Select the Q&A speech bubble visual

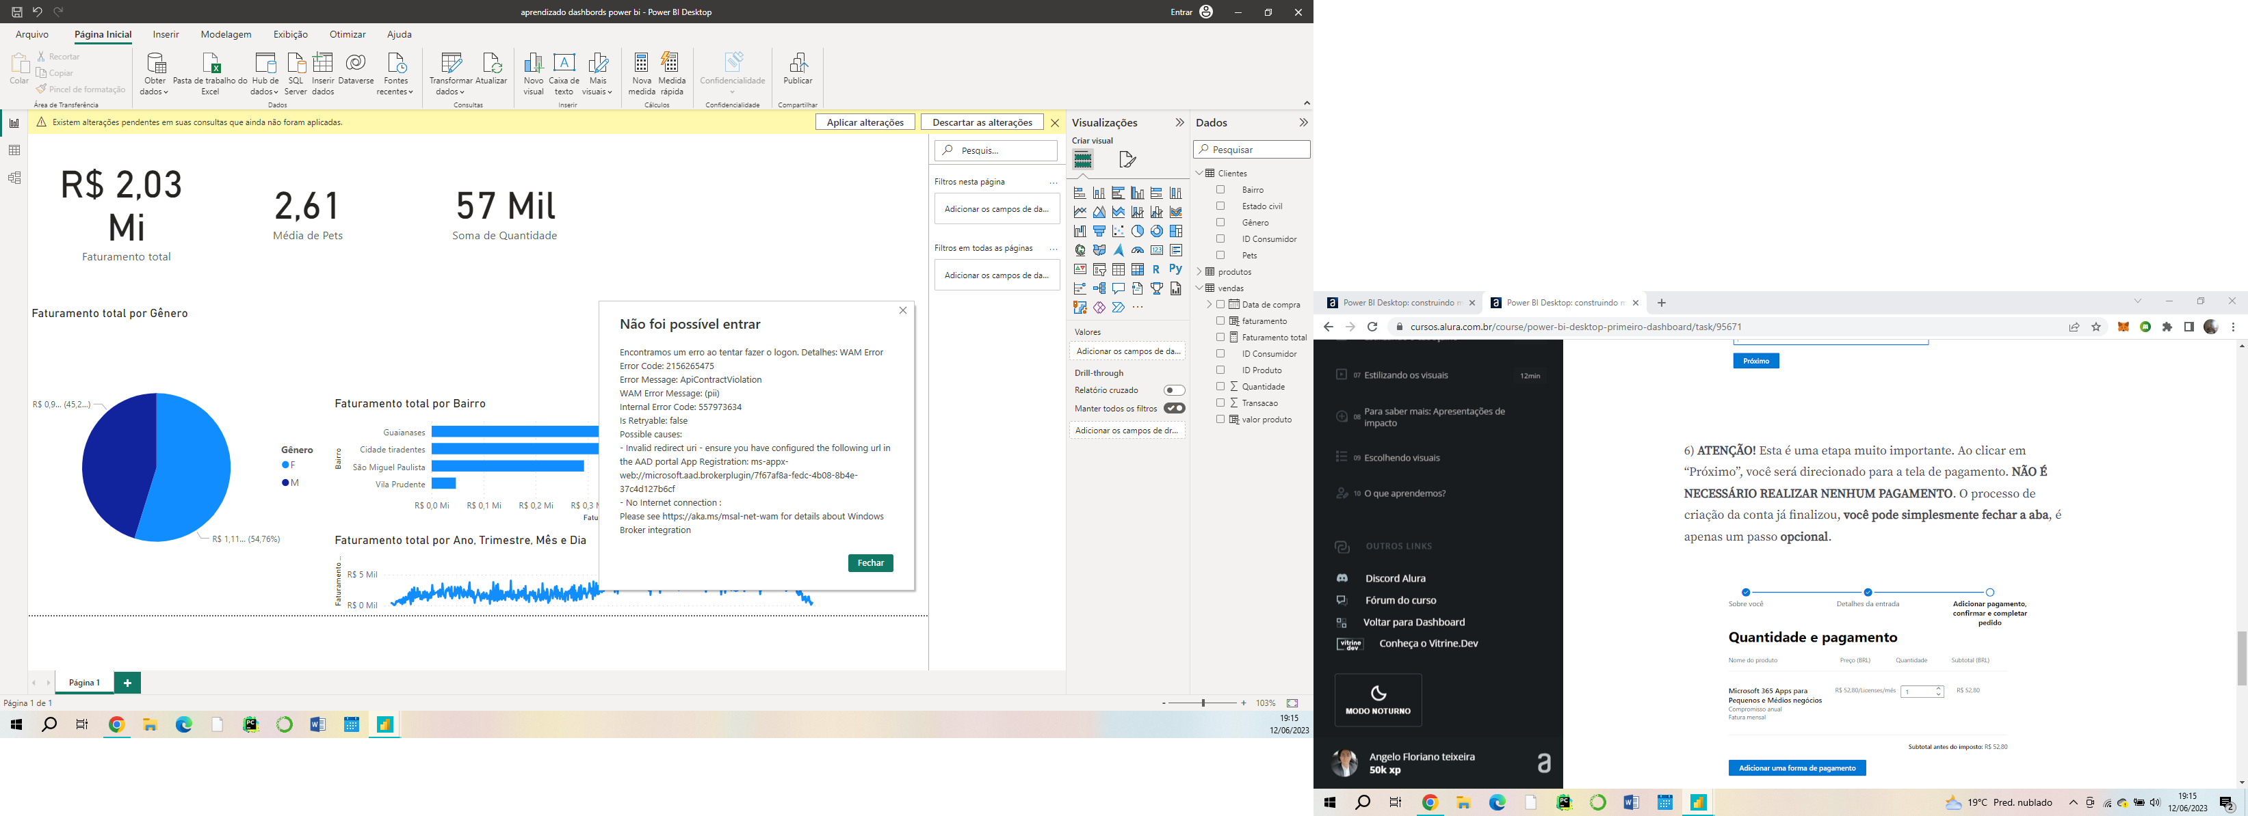[1119, 288]
